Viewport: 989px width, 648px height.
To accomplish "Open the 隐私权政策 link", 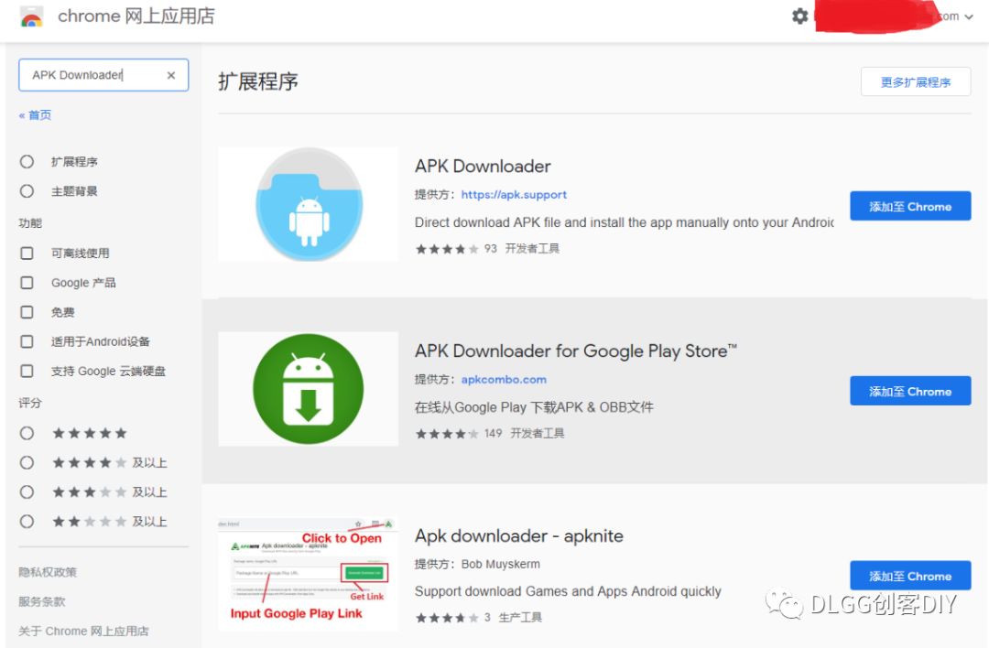I will click(x=48, y=572).
